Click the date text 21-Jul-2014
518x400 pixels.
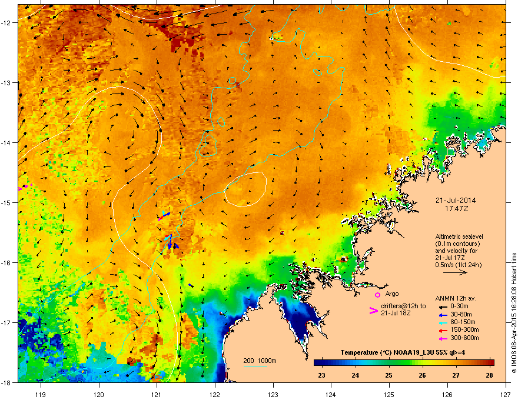(456, 201)
